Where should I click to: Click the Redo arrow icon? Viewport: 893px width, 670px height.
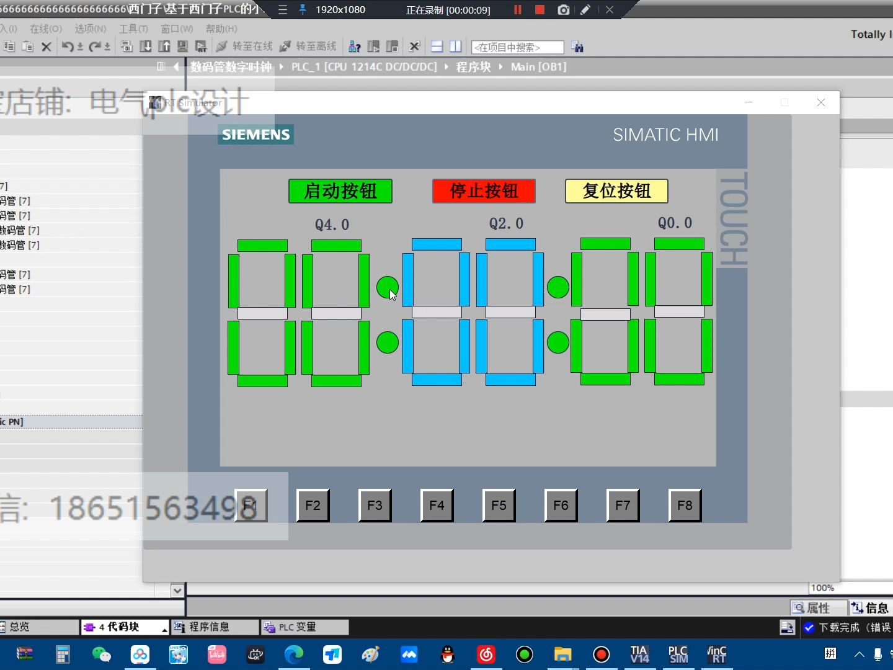pos(95,47)
